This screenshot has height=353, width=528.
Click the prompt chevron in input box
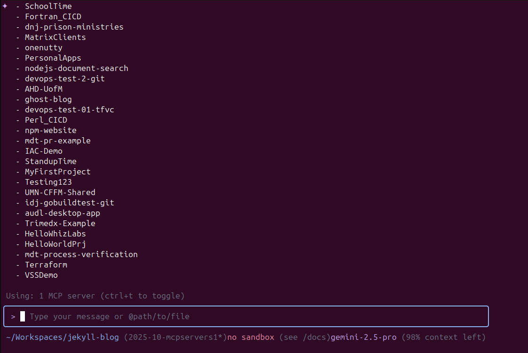pyautogui.click(x=13, y=317)
